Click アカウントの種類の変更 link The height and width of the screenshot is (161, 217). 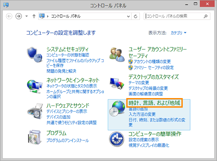pyautogui.click(x=152, y=62)
